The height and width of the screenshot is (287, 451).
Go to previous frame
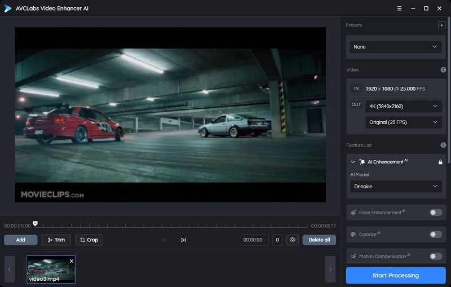click(x=164, y=240)
